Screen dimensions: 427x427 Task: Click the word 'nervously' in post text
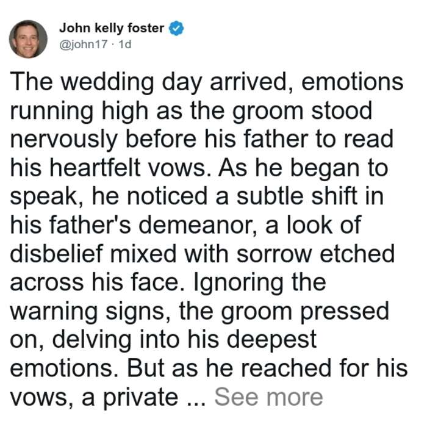pyautogui.click(x=63, y=140)
